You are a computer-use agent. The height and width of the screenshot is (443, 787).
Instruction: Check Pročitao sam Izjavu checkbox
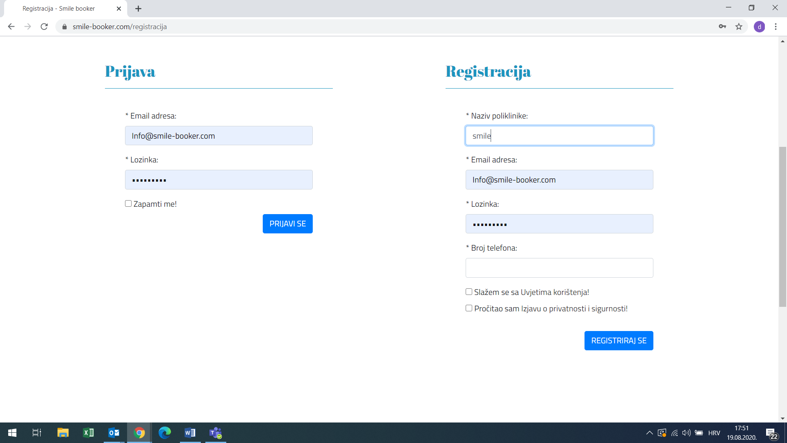click(469, 308)
